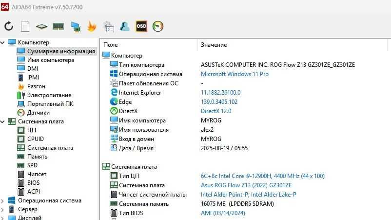Click the gauge benchmark toolbar icon
This screenshot has width=391, height=220.
158,26
